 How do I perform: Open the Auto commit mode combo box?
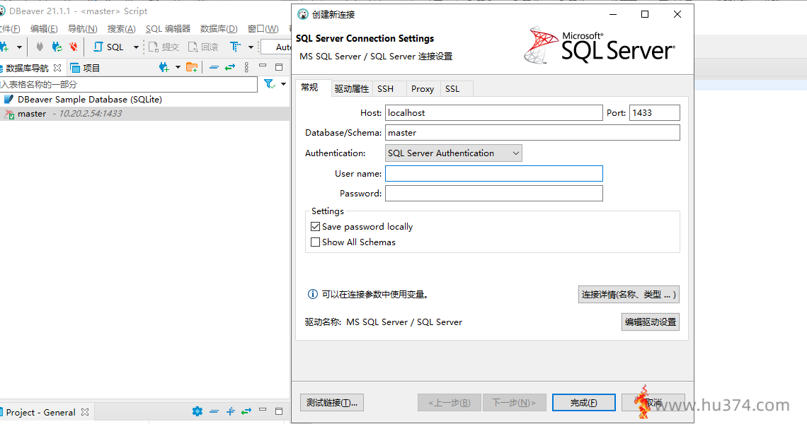(276, 47)
